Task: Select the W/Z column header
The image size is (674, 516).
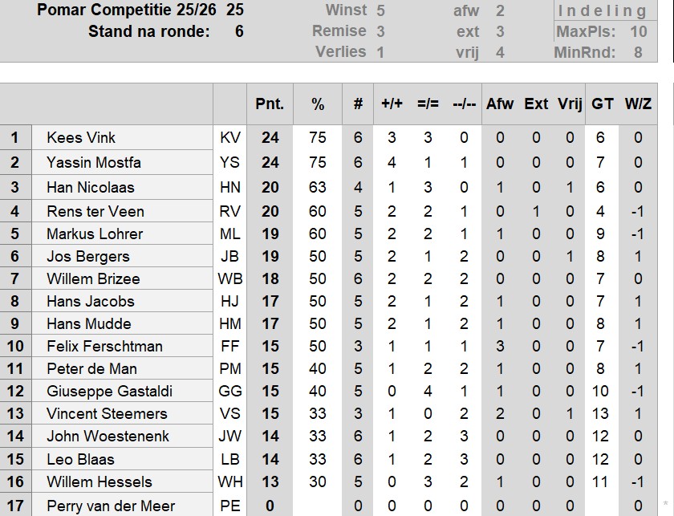Action: (638, 104)
